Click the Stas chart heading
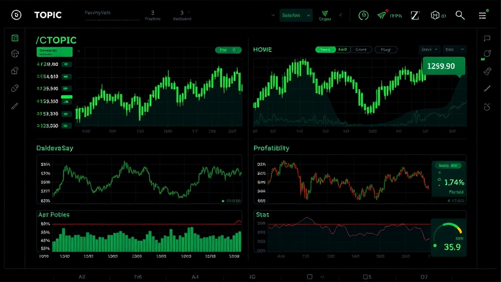Image resolution: width=501 pixels, height=282 pixels. (262, 214)
